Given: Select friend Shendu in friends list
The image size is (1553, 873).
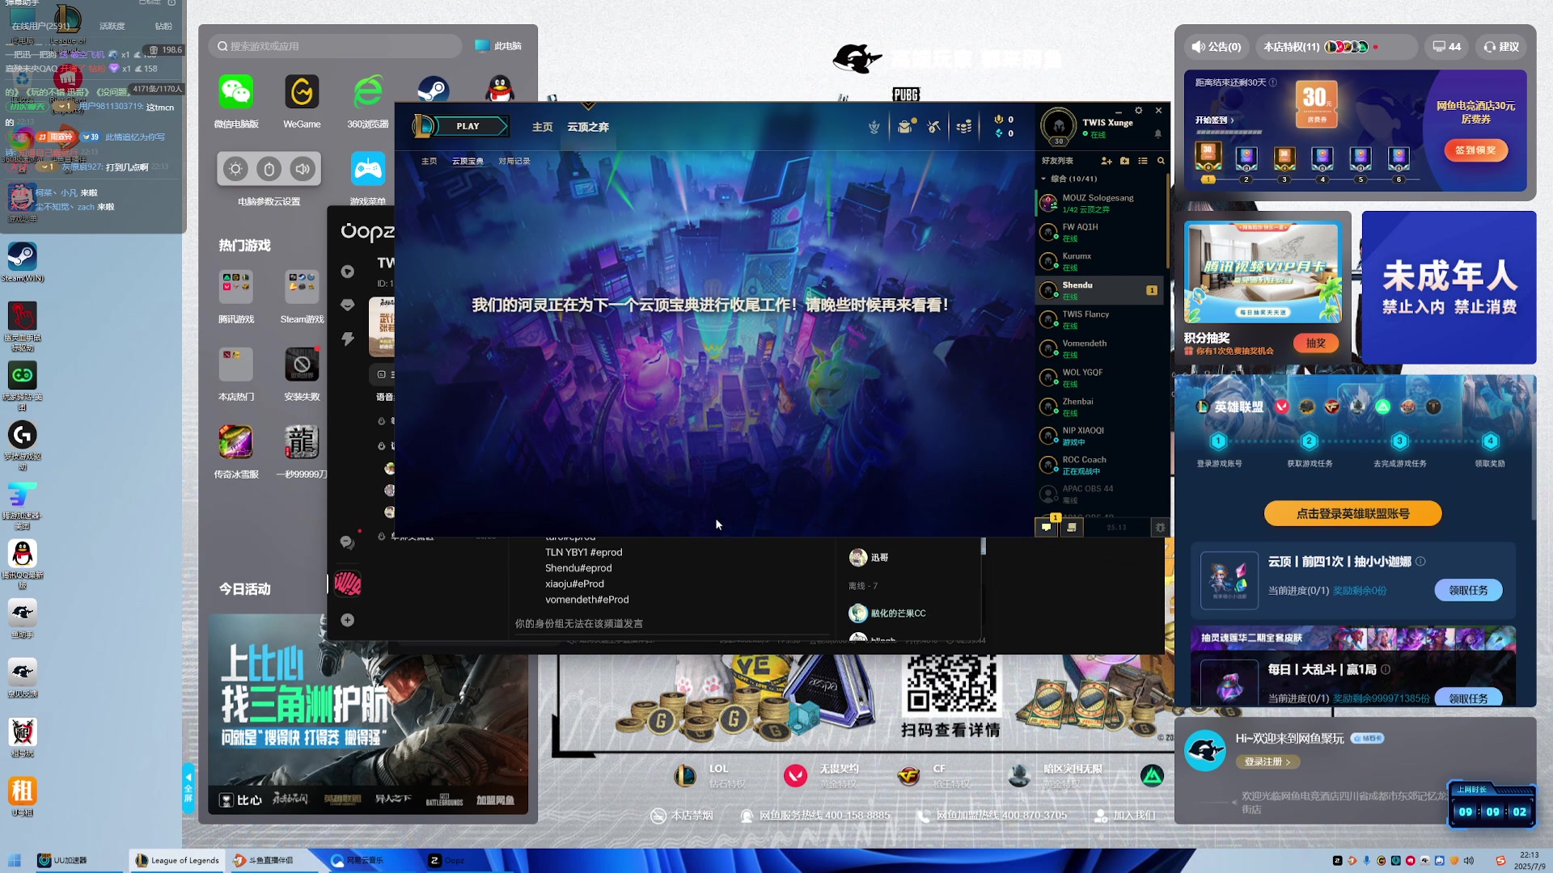Looking at the screenshot, I should point(1100,290).
